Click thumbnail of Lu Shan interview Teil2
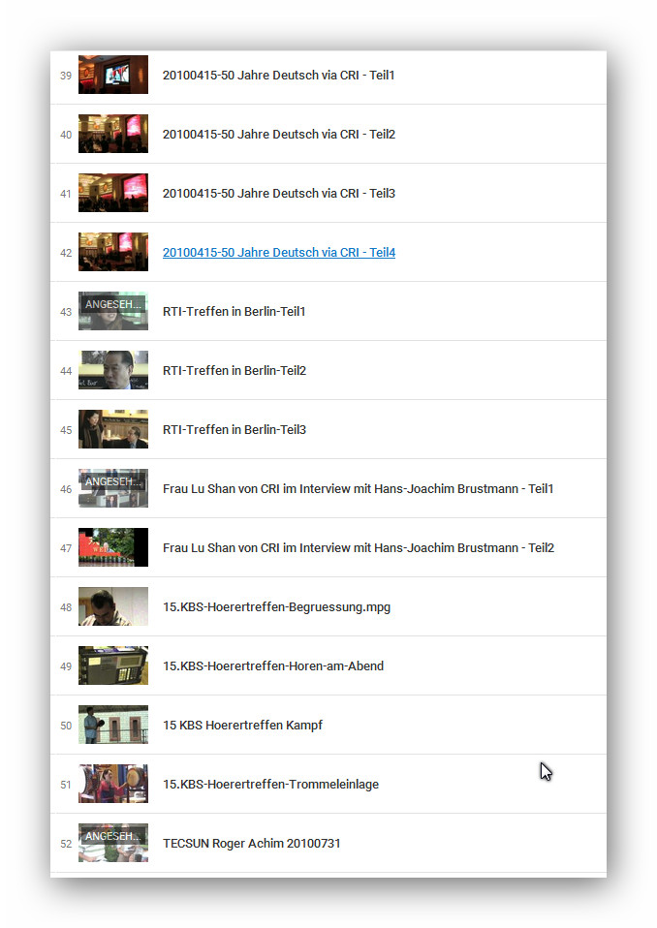 (x=113, y=547)
